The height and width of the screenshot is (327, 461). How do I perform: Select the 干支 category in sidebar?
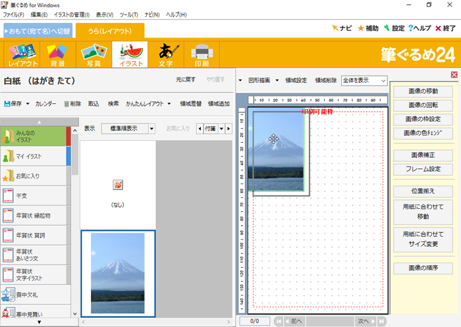click(33, 195)
